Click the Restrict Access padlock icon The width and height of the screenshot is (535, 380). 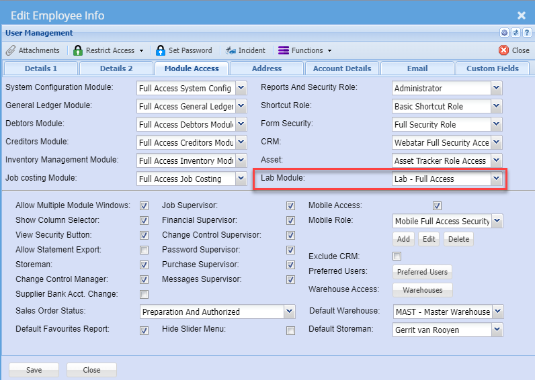[78, 50]
